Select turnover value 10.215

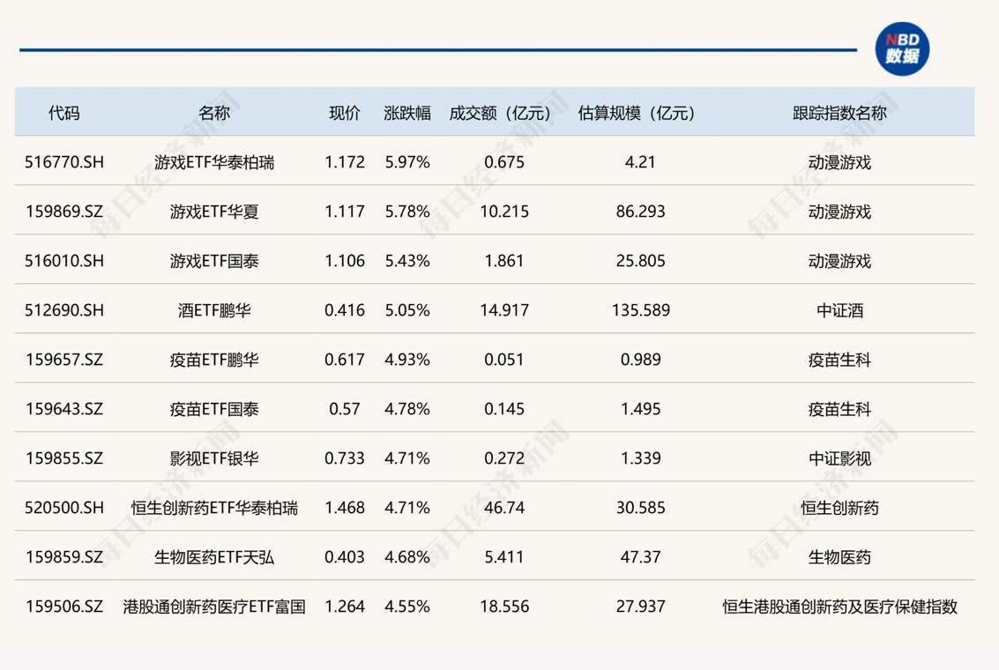pyautogui.click(x=504, y=212)
